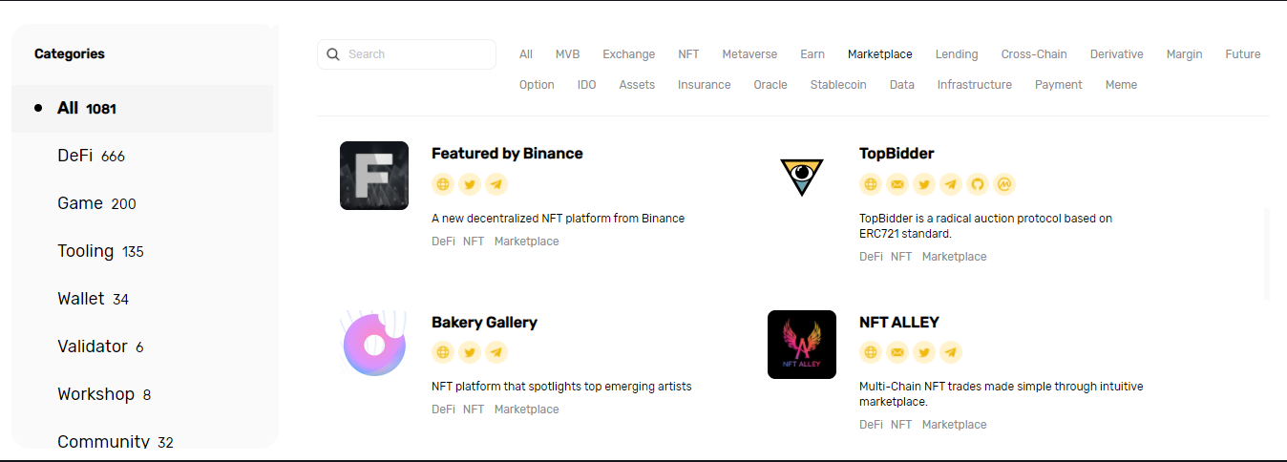Switch to the Metaverse filter tab
1287x462 pixels.
tap(749, 54)
